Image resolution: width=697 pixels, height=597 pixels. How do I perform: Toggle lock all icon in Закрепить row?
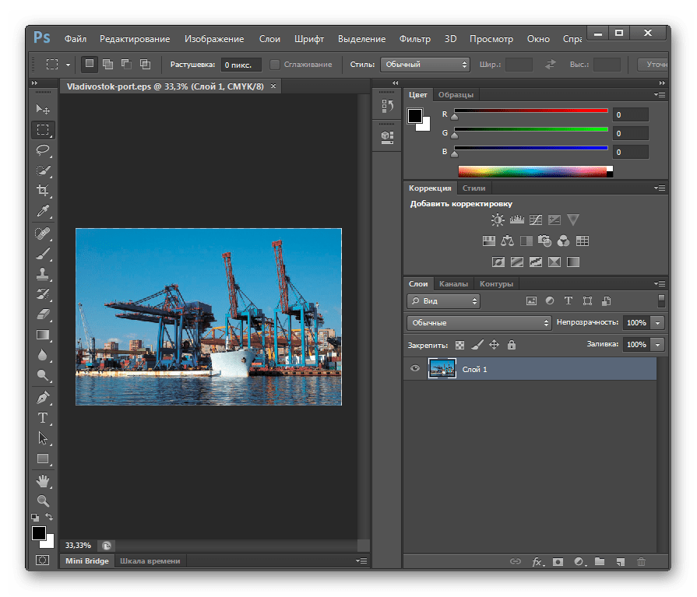click(x=512, y=344)
